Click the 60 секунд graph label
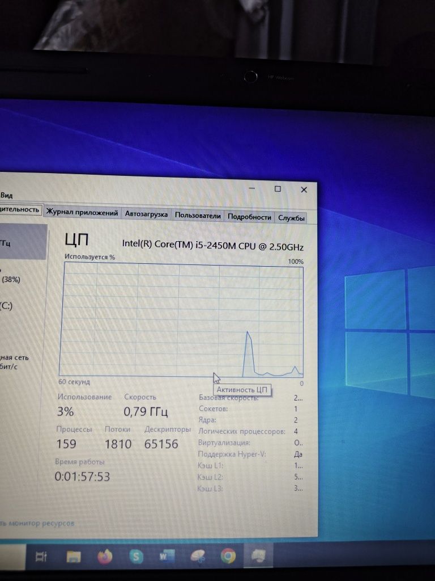Screen dimensions: 435x581 [74, 382]
